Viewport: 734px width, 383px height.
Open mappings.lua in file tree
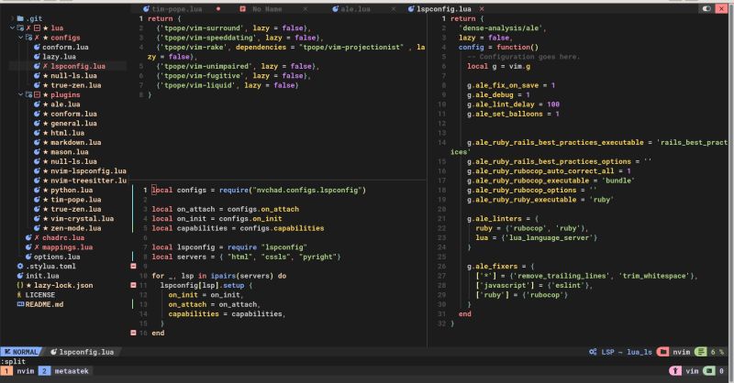tap(67, 246)
